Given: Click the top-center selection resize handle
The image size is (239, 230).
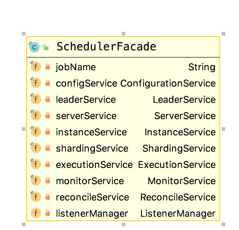Looking at the screenshot, I should pos(124,34).
